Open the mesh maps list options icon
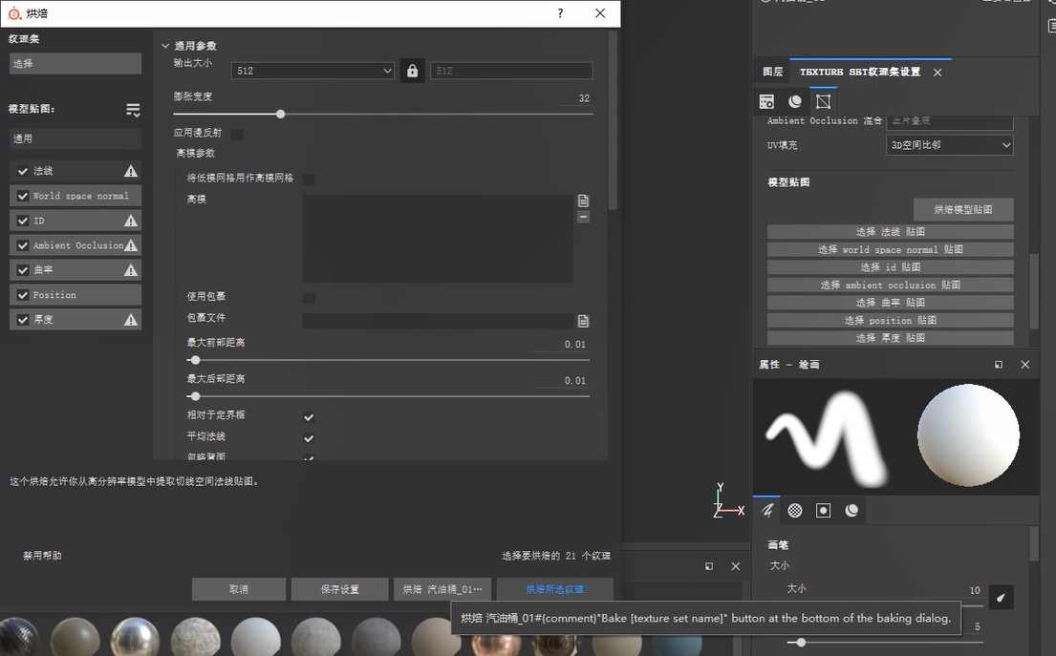 [133, 110]
